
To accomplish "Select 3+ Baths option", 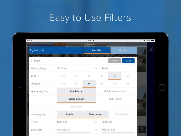I will (x=102, y=84).
